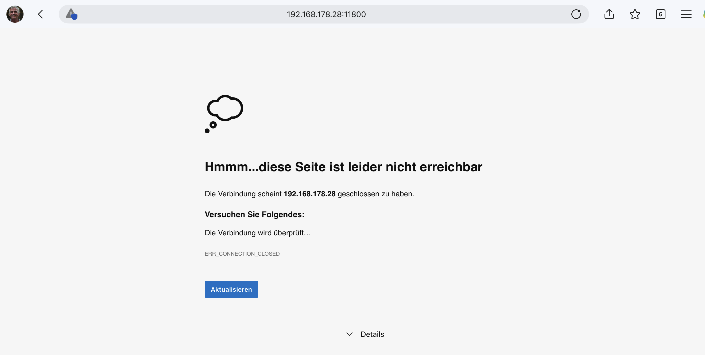Viewport: 705px width, 355px height.
Task: Open the share sheet icon
Action: (x=609, y=14)
